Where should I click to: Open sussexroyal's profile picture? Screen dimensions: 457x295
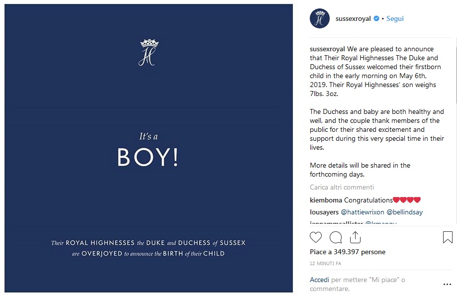click(x=319, y=18)
